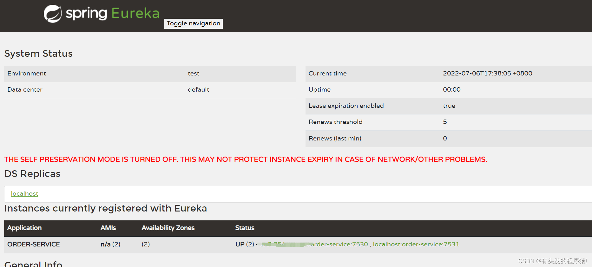Click the Environment label cell
This screenshot has width=592, height=267.
27,73
